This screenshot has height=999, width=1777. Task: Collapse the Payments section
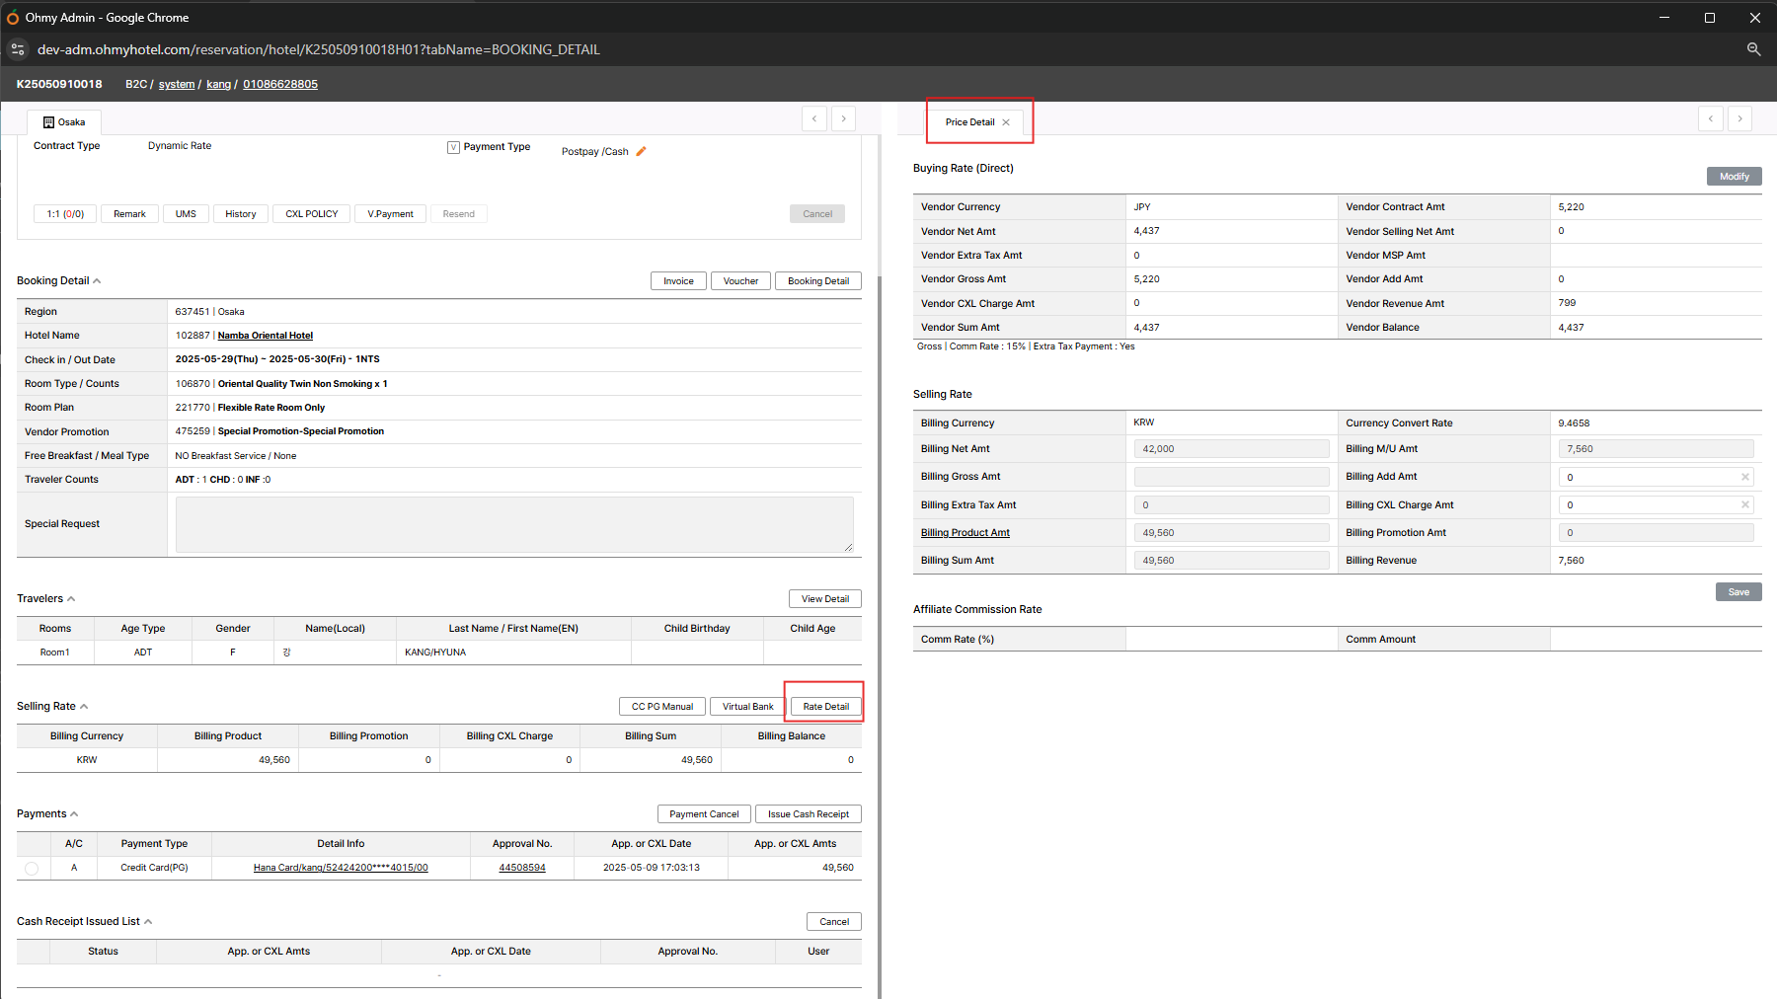coord(74,814)
